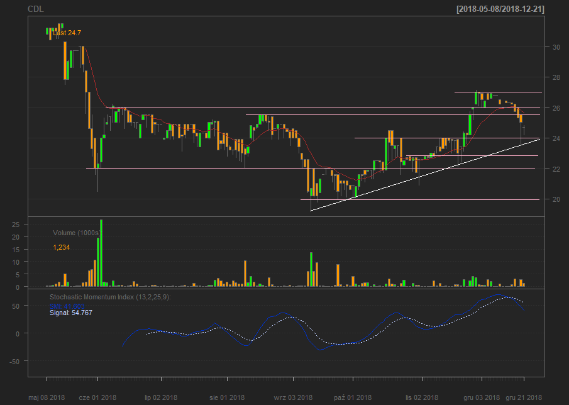Image resolution: width=569 pixels, height=405 pixels.
Task: Click price axis label 22
Action: pyautogui.click(x=556, y=169)
